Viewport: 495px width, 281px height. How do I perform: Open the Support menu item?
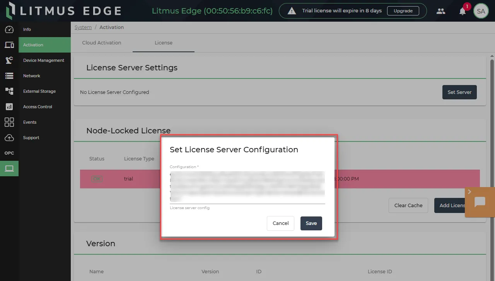[44, 138]
